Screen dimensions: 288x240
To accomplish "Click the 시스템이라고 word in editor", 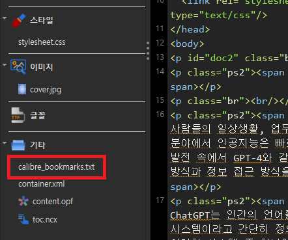I will pyautogui.click(x=201, y=229).
